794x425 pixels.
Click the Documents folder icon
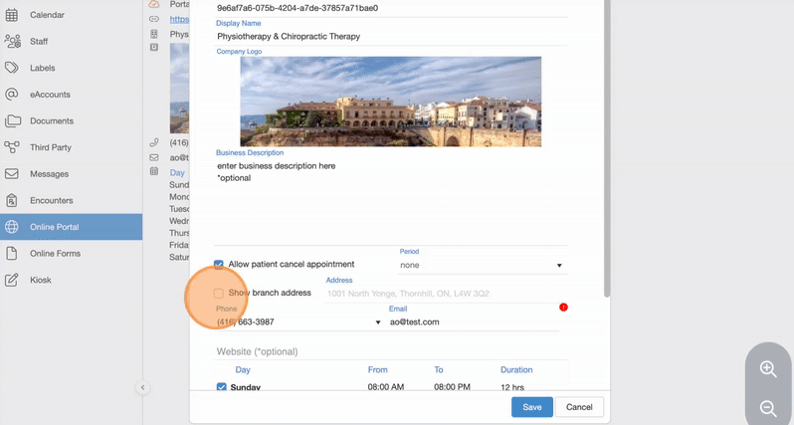click(x=12, y=121)
